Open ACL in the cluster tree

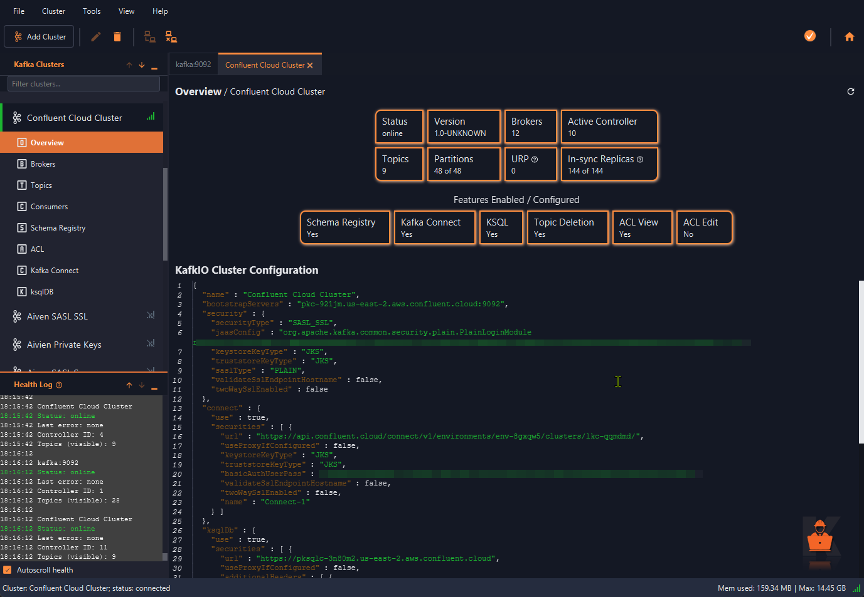coord(82,249)
